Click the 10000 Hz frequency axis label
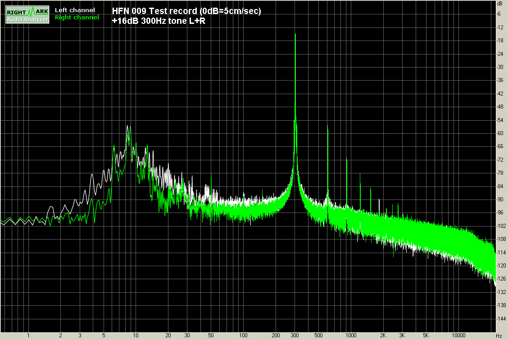 pos(458,335)
